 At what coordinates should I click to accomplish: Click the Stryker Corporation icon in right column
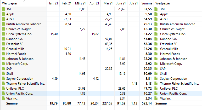156,79
